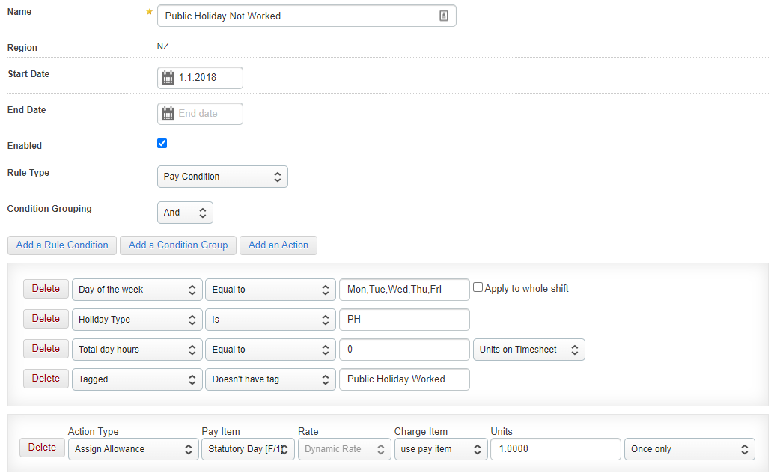Delete the Assign Allowance action row

(42, 448)
